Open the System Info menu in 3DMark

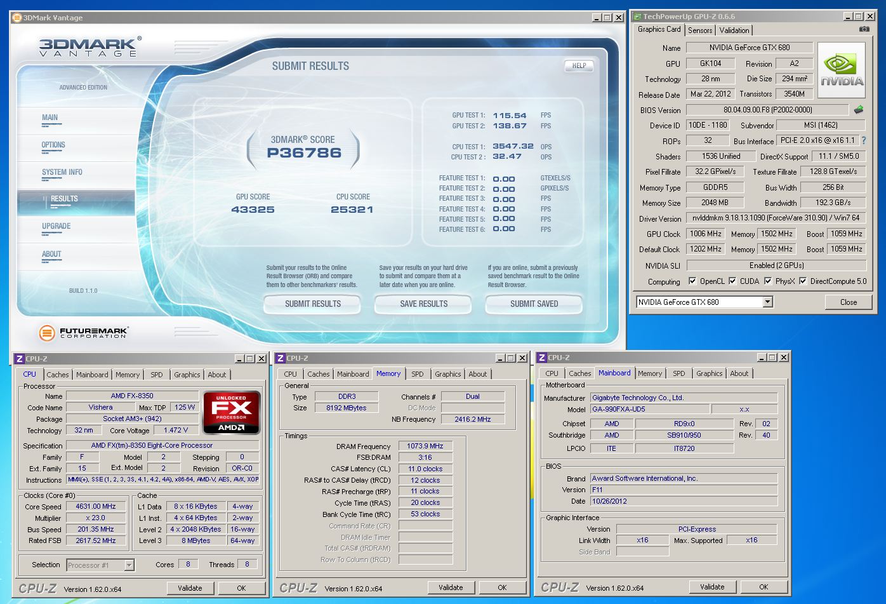pyautogui.click(x=62, y=172)
